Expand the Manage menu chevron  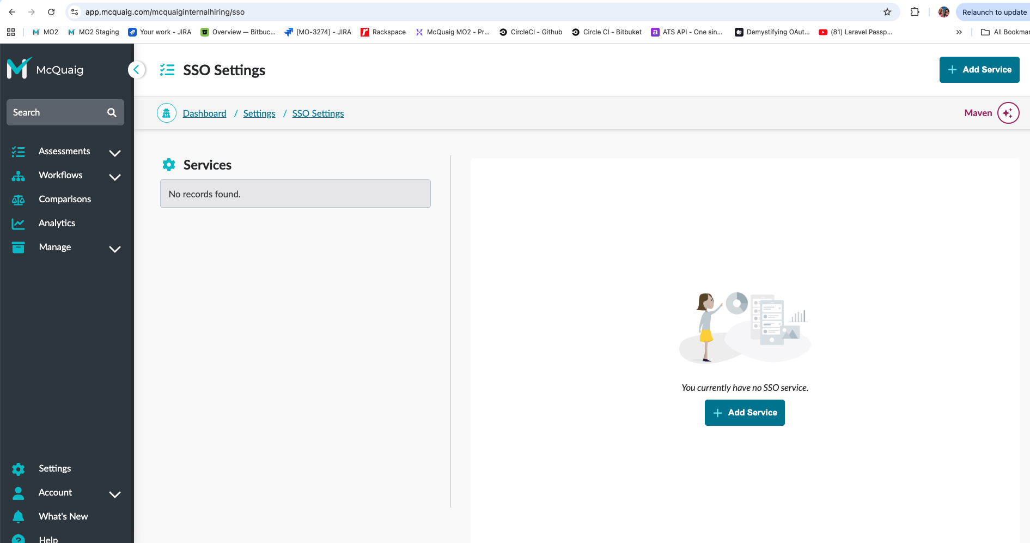pyautogui.click(x=114, y=249)
